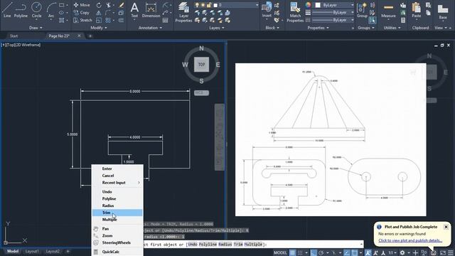Switch to Layout1 tab

click(x=32, y=251)
